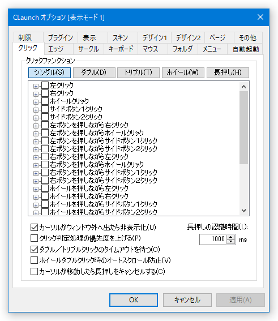278x321 pixels.
Task: Decrease long-press time with down spinner
Action: coord(231,242)
